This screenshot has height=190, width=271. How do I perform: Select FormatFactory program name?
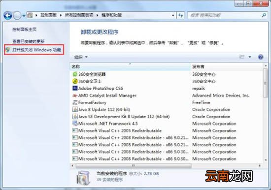[x=92, y=102]
